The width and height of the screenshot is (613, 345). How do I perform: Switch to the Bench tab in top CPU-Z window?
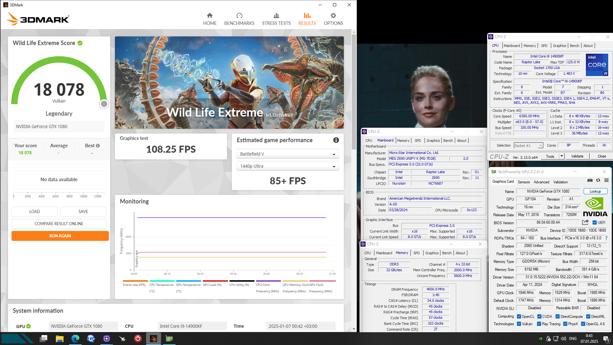coord(574,46)
